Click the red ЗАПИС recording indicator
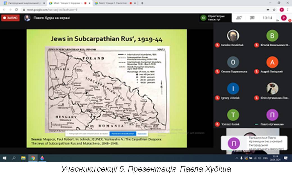 (x=10, y=18)
